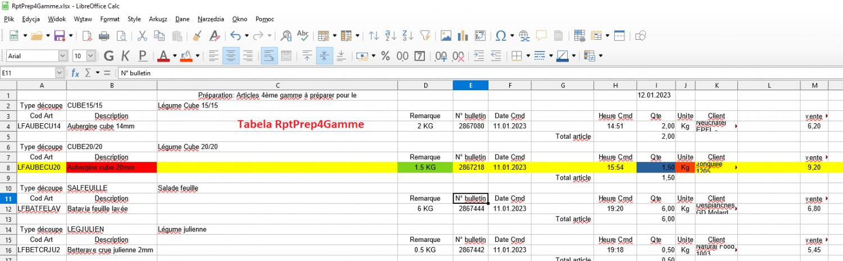Click the Split Window icon
The width and height of the screenshot is (843, 261).
coord(619,36)
